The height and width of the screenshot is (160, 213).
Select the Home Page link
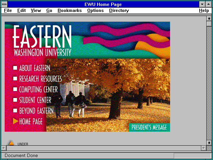(31, 121)
